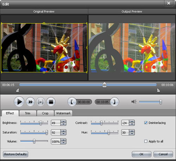Click the trim end time 00:10:05
The image size is (176, 161).
(x=102, y=102)
